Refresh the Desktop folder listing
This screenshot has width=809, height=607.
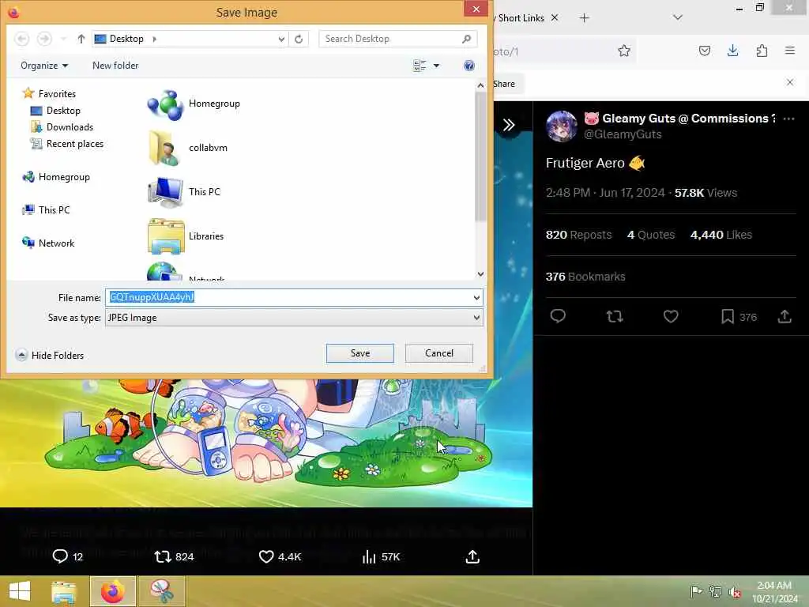click(299, 39)
